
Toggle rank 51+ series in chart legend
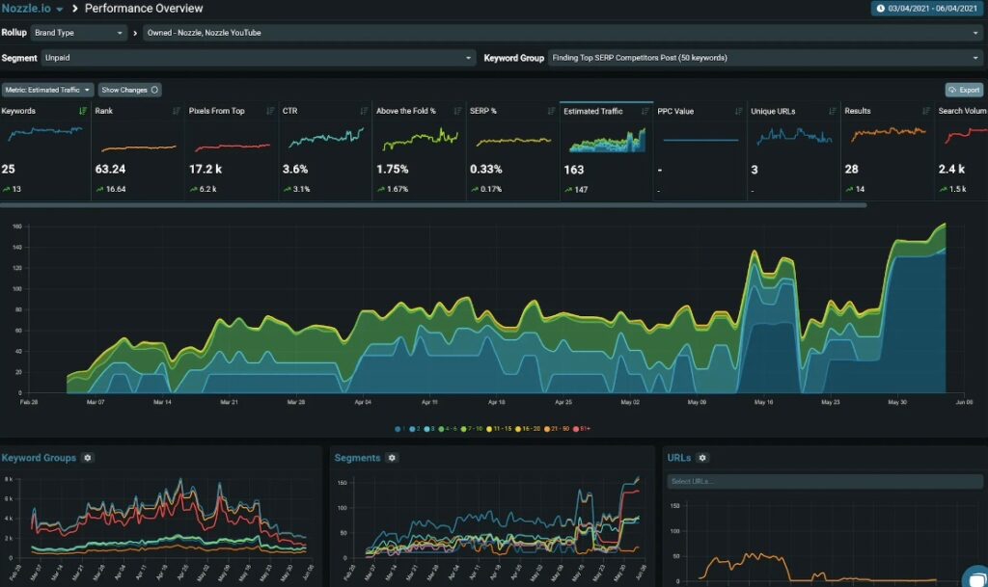[x=581, y=429]
